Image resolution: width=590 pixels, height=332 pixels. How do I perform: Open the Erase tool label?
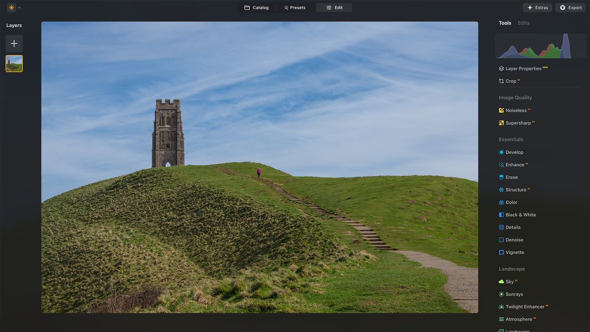click(511, 177)
